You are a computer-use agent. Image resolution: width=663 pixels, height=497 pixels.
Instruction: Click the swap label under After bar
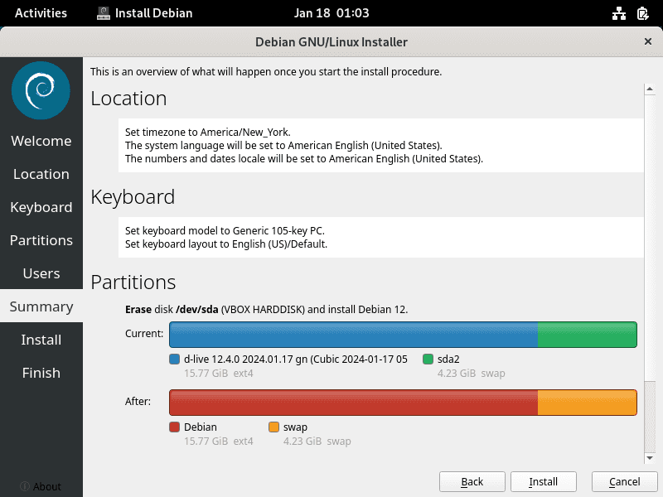295,427
